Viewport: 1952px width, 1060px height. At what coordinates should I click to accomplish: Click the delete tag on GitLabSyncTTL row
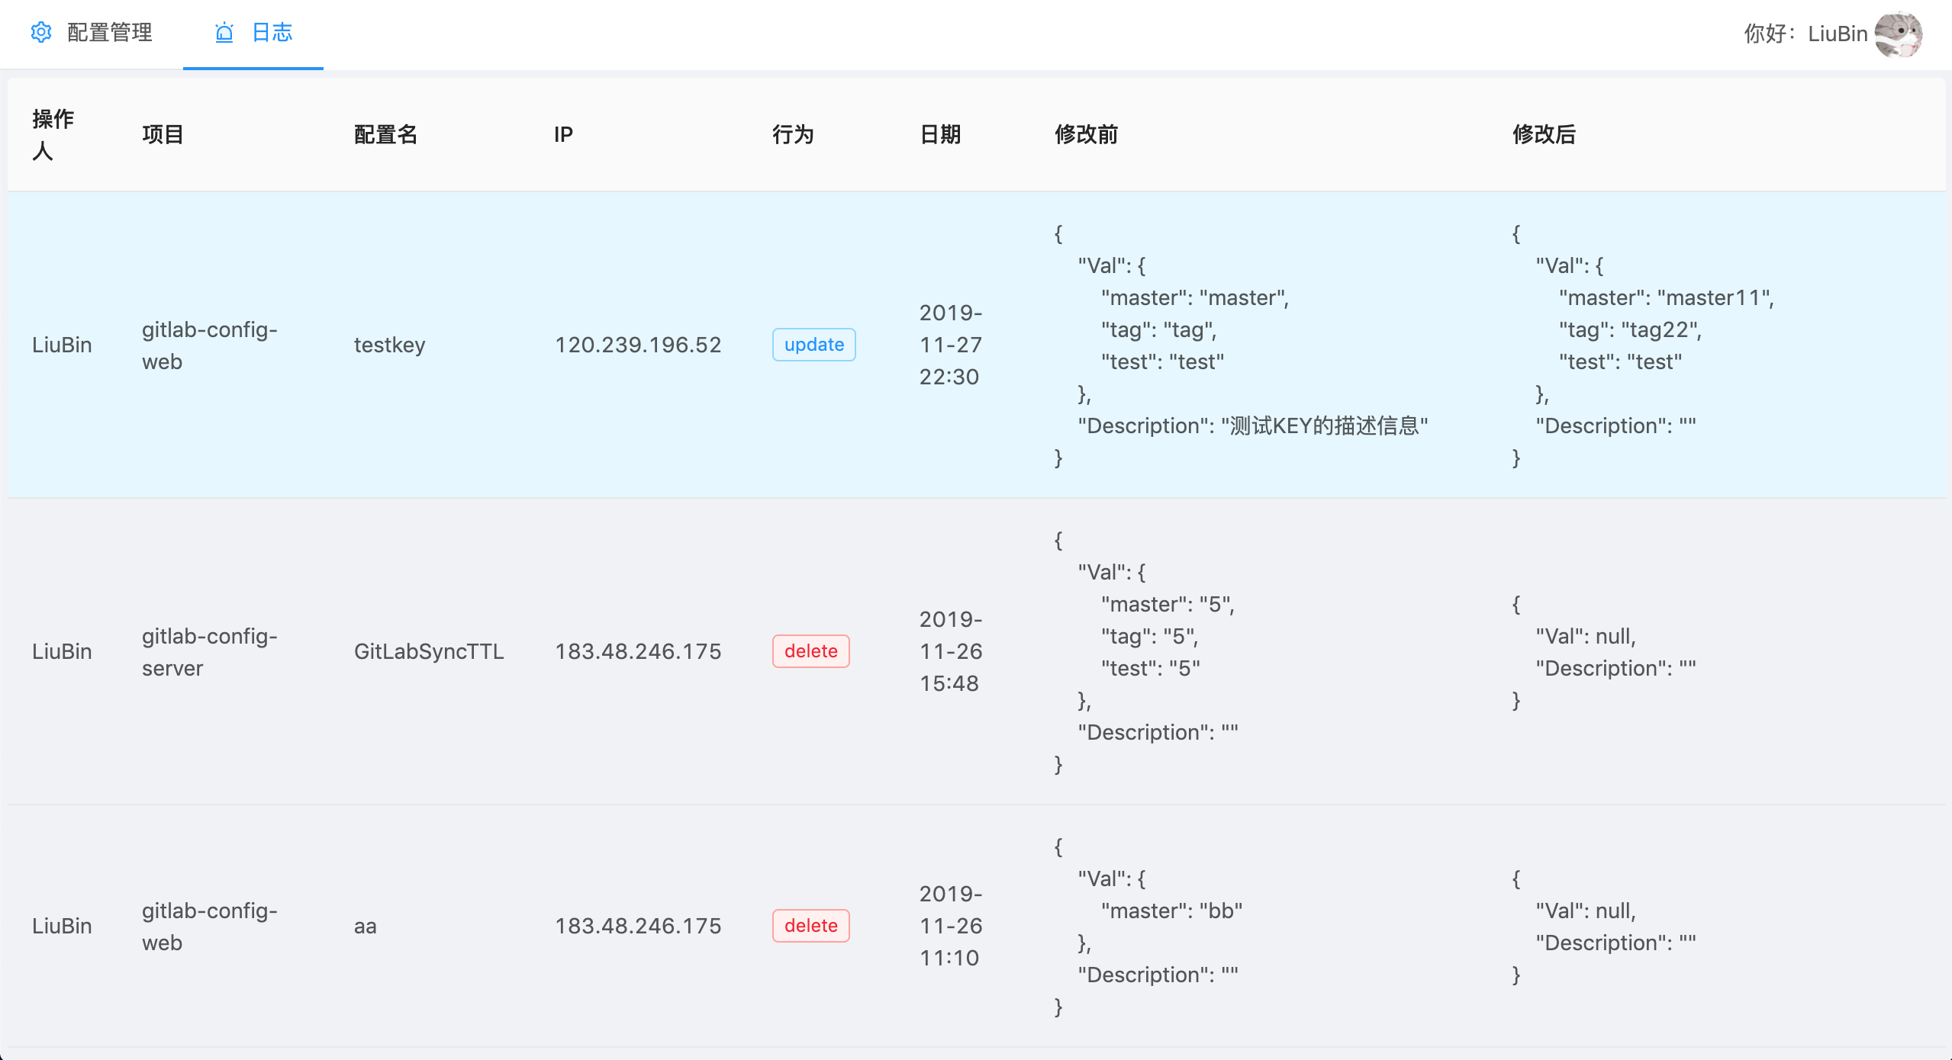(x=810, y=650)
